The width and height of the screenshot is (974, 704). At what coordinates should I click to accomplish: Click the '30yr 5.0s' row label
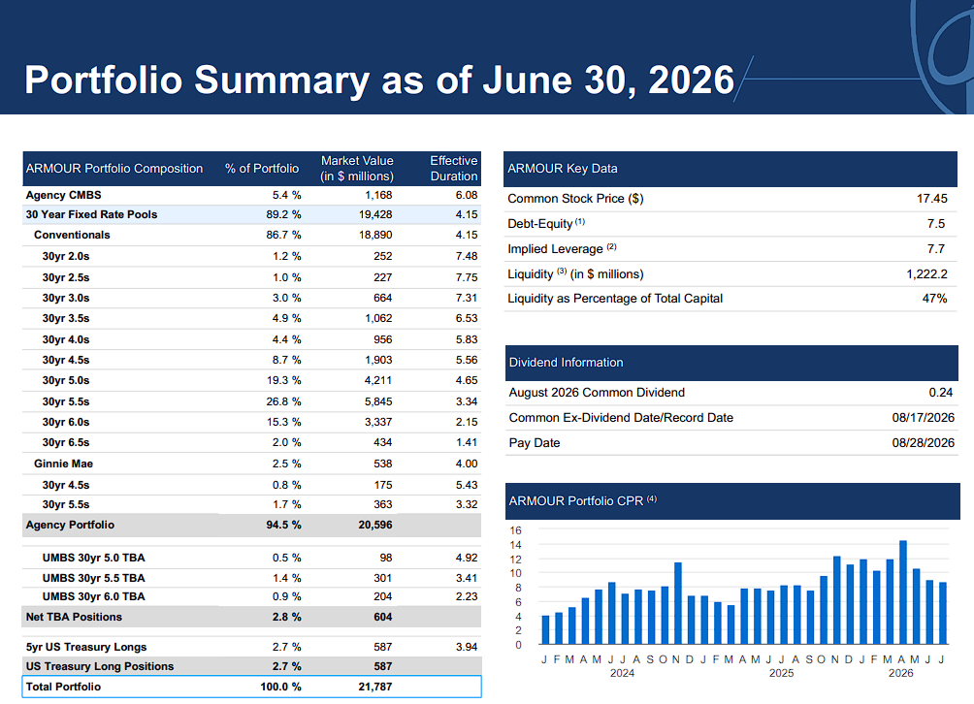tap(66, 380)
